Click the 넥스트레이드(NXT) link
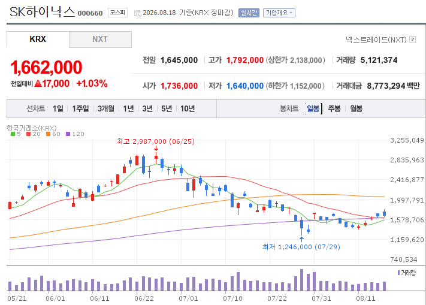This screenshot has height=305, width=426. [x=376, y=40]
